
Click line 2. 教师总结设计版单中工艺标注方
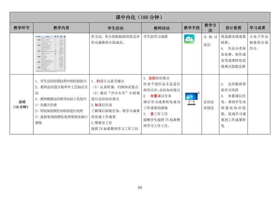point(61,87)
